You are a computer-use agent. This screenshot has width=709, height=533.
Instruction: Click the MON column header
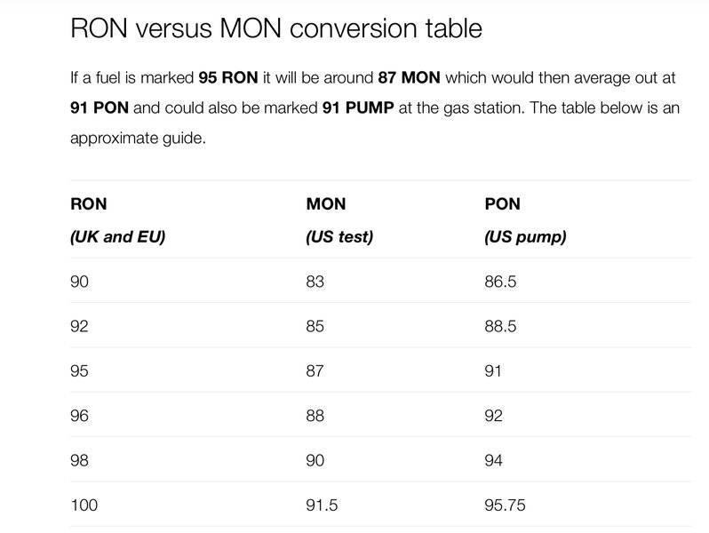coord(326,203)
